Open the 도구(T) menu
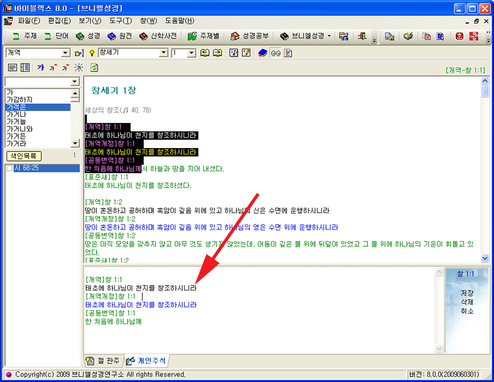The width and height of the screenshot is (494, 382). (121, 21)
